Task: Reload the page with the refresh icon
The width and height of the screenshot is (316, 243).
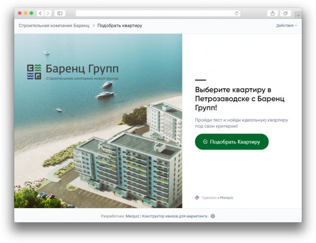Action: [x=236, y=13]
